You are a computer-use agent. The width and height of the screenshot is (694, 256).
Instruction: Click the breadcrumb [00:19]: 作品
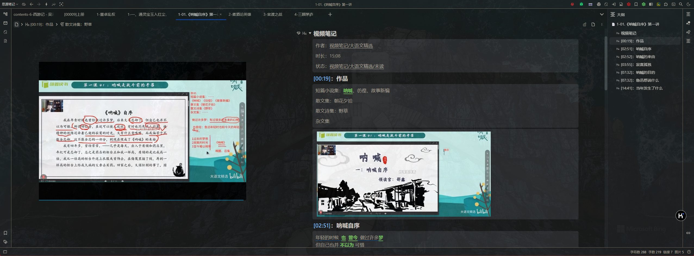(39, 24)
